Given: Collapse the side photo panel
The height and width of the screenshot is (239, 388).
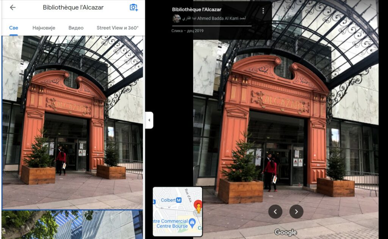Looking at the screenshot, I should [x=149, y=120].
